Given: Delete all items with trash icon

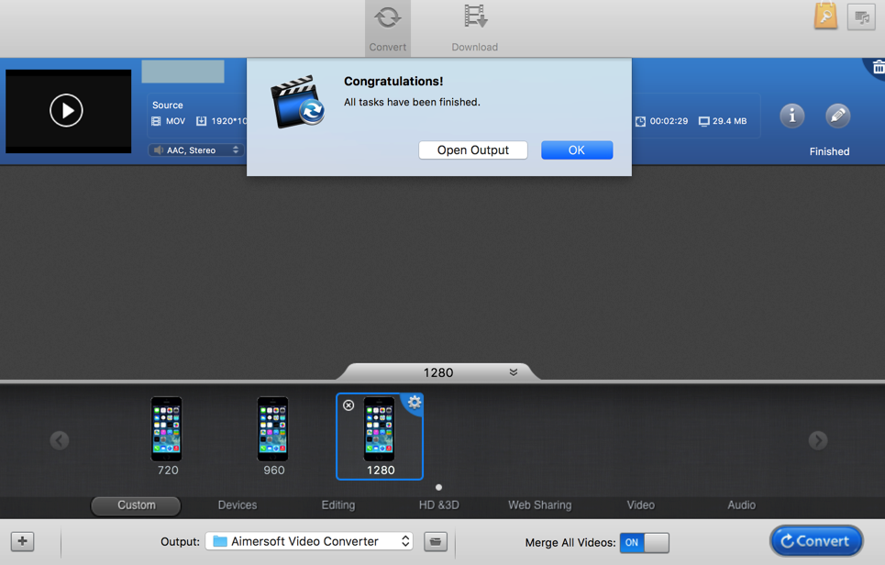Looking at the screenshot, I should pos(879,67).
